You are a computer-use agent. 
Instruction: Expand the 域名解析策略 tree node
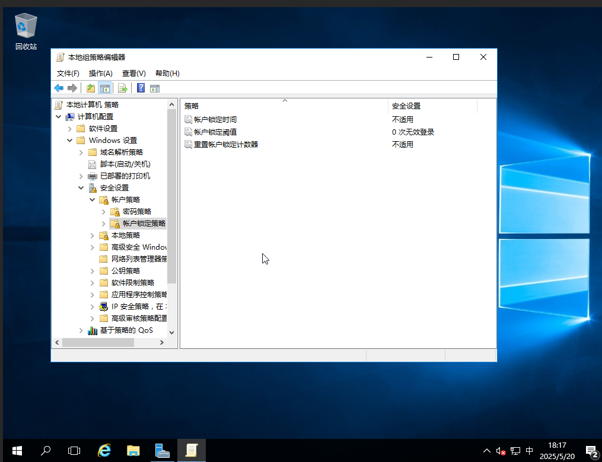pos(81,152)
